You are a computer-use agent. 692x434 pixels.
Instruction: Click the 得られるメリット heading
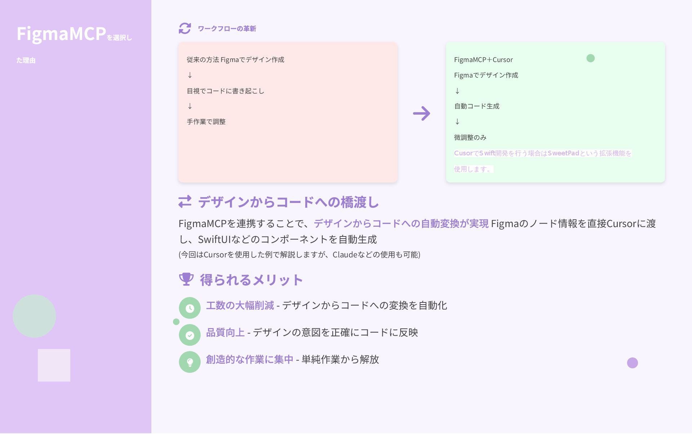(x=251, y=280)
